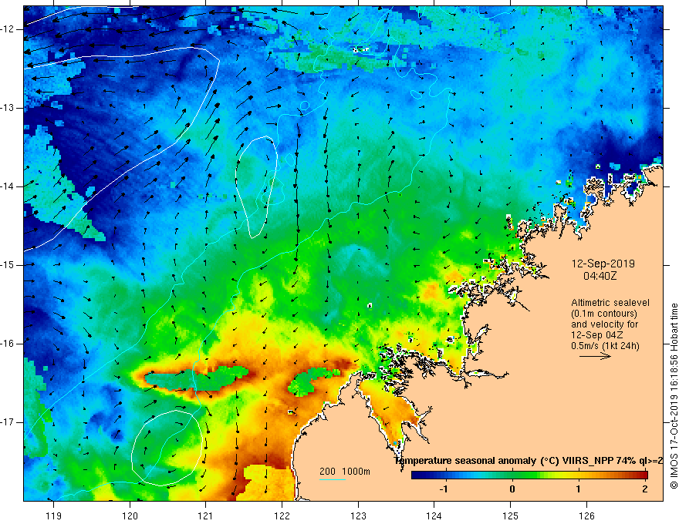Click the '(0.1m contours)' legend text
This screenshot has width=679, height=524.
pos(604,314)
